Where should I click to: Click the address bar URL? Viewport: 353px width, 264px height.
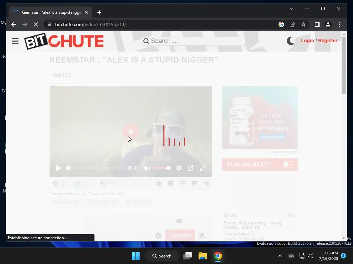(91, 24)
